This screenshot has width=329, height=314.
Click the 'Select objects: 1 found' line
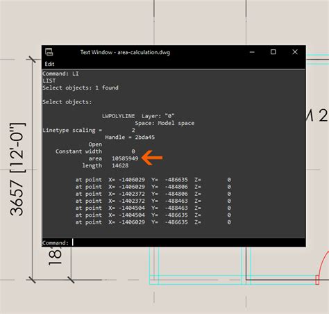tap(81, 88)
